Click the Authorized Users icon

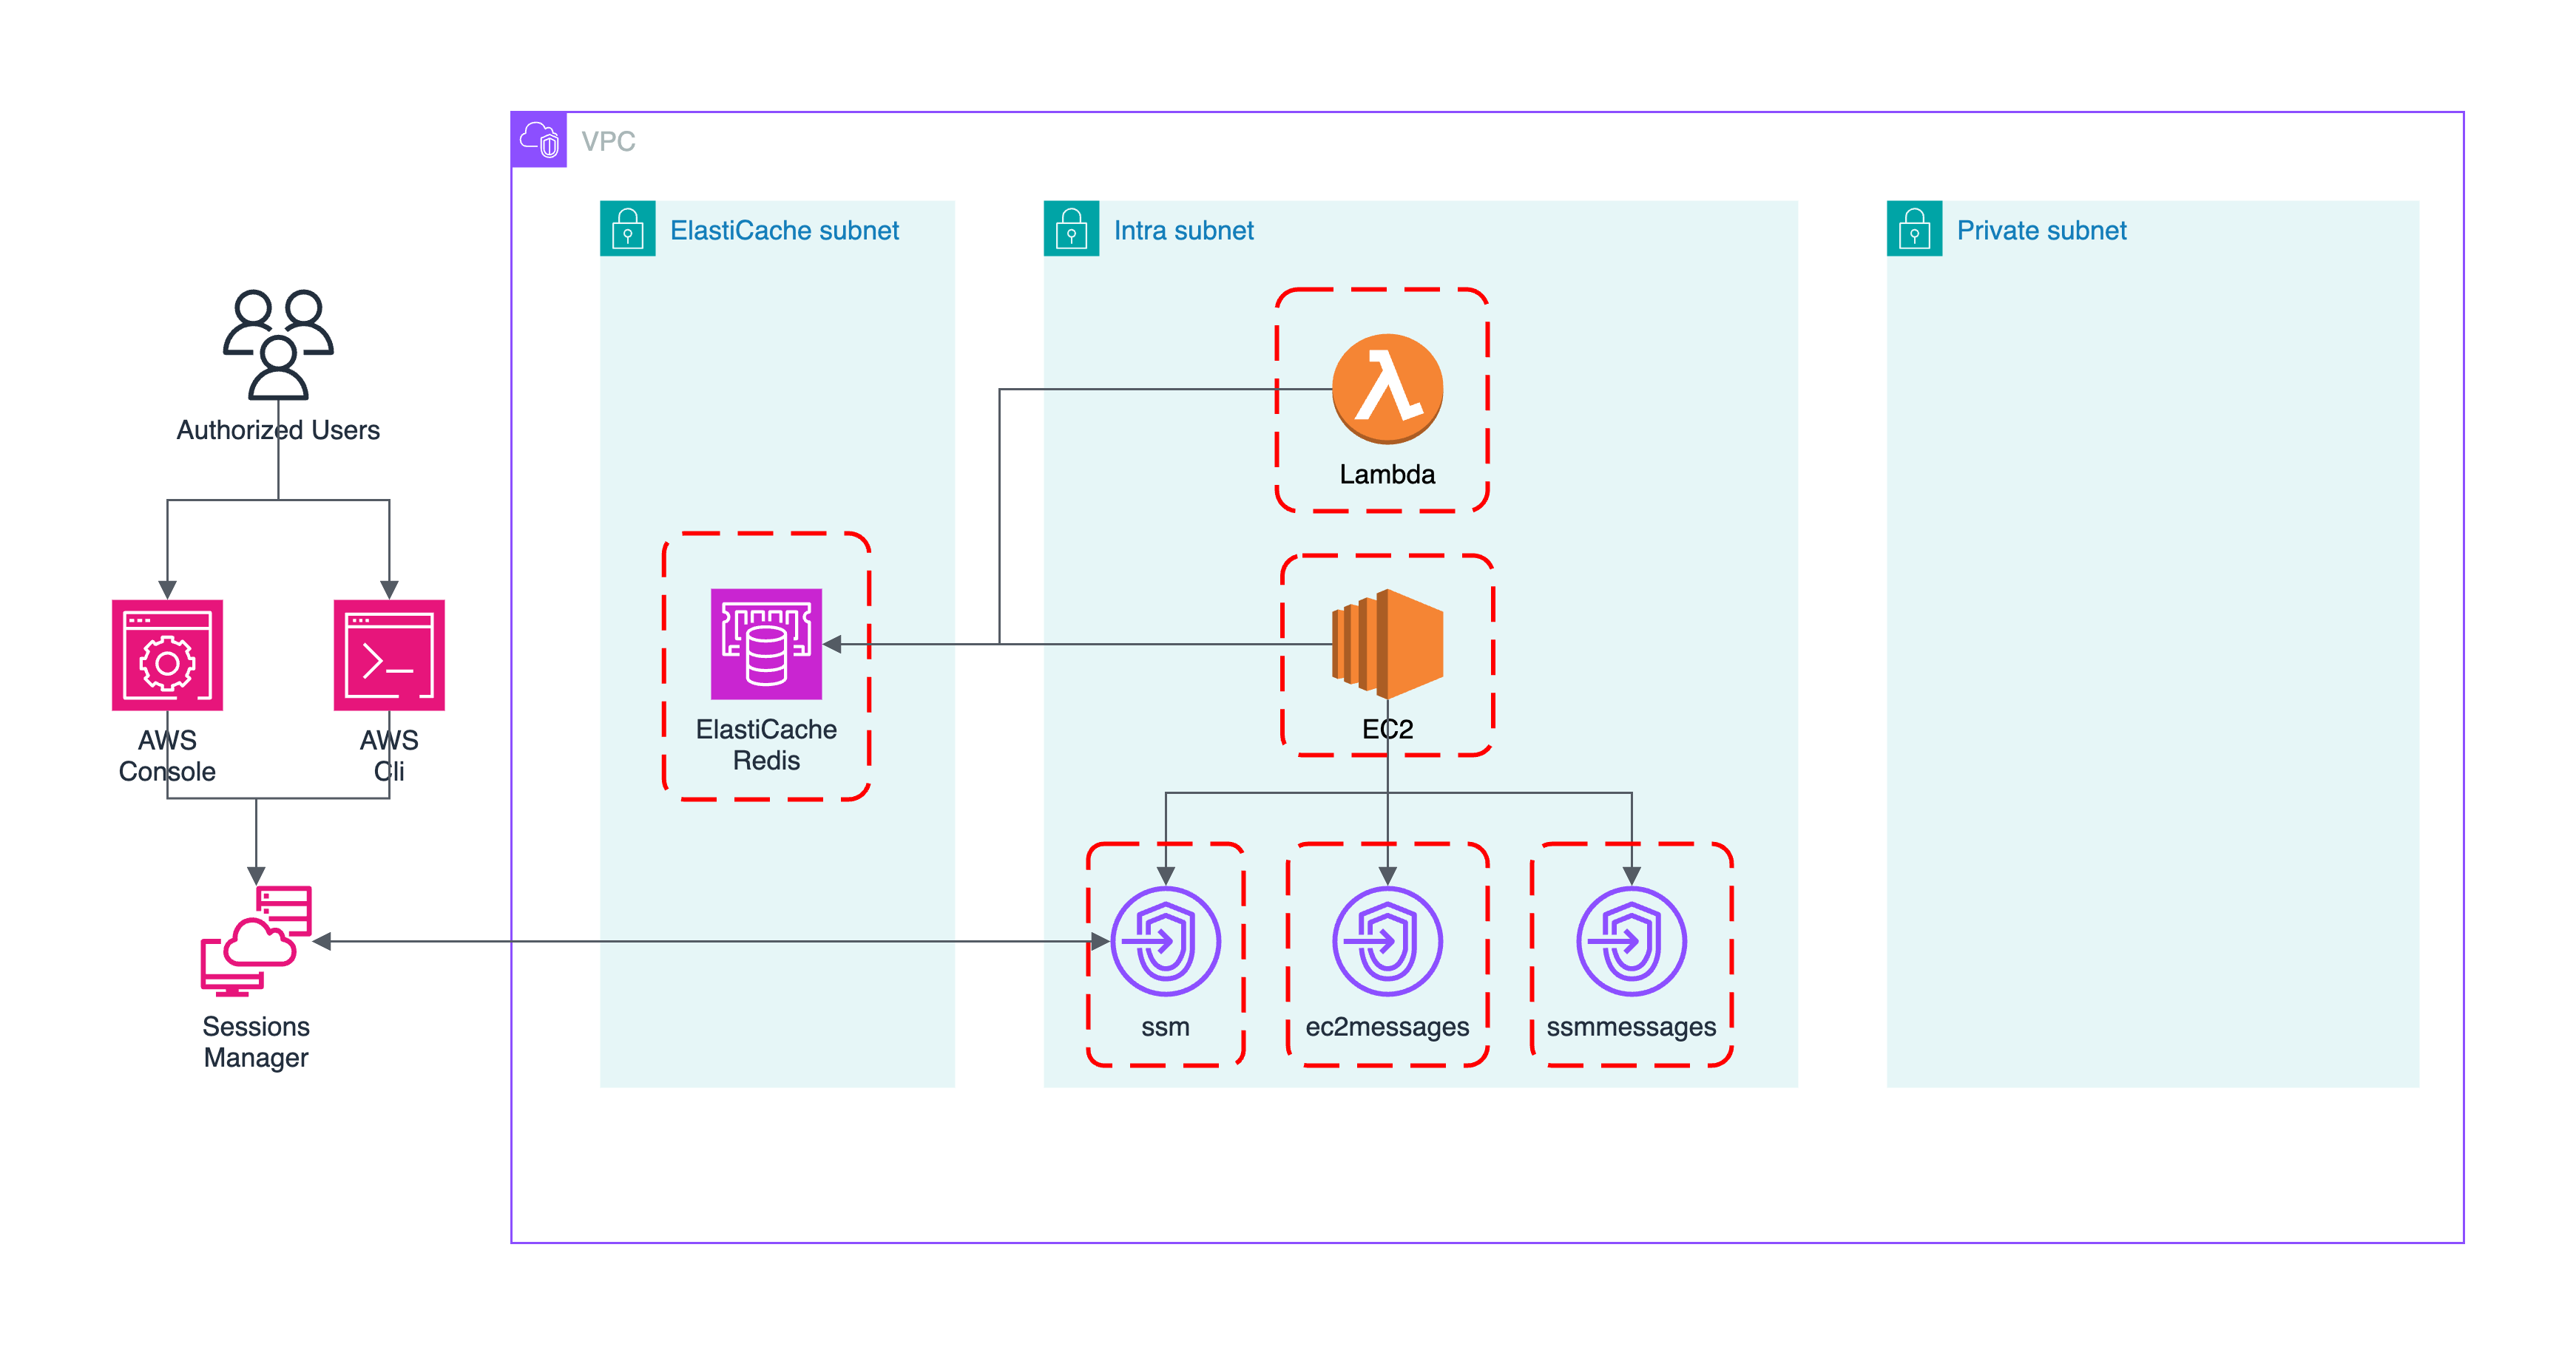click(x=278, y=344)
